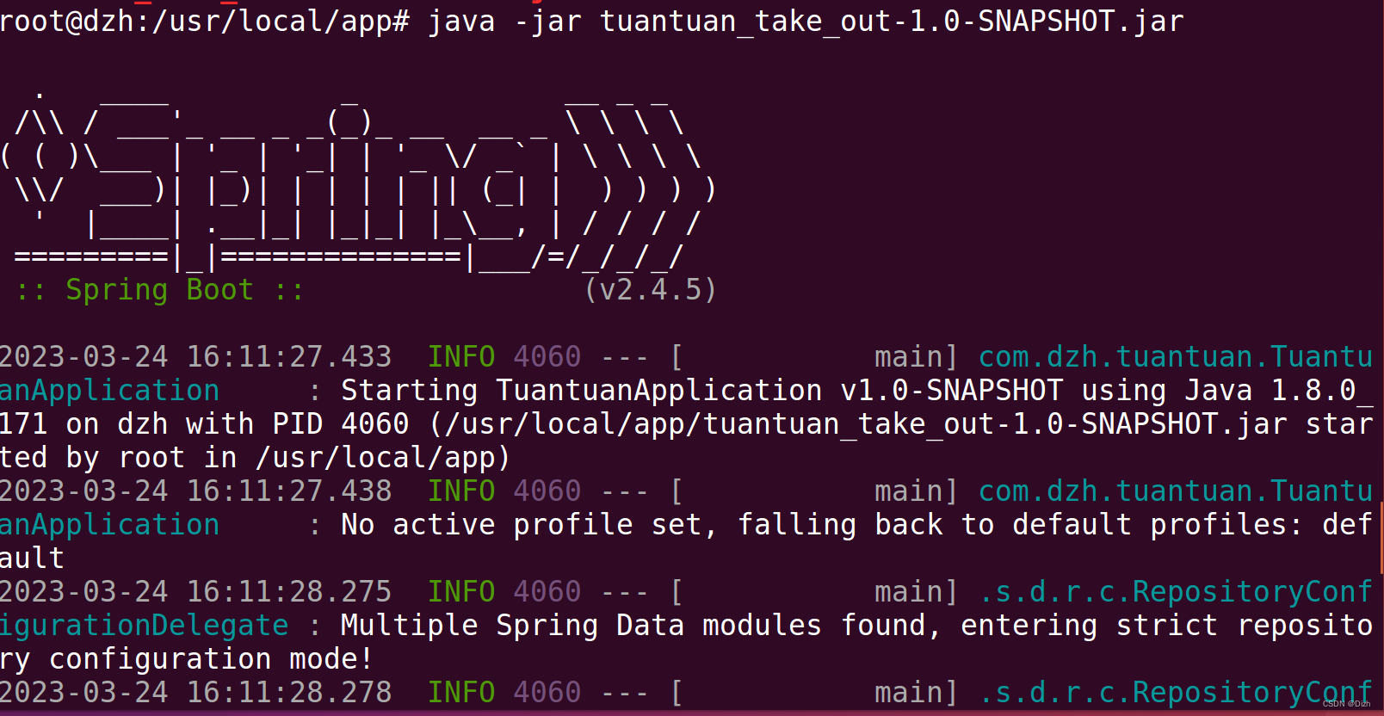Click the version text '(v2.4.5)'
The image size is (1384, 716).
point(651,290)
